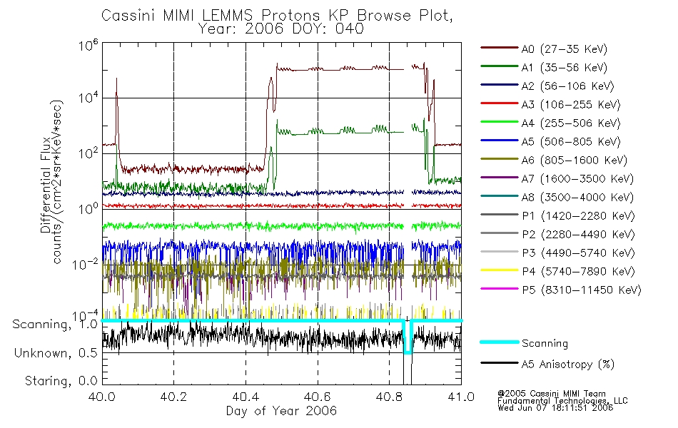Click the olive A6 legend line

coord(499,159)
